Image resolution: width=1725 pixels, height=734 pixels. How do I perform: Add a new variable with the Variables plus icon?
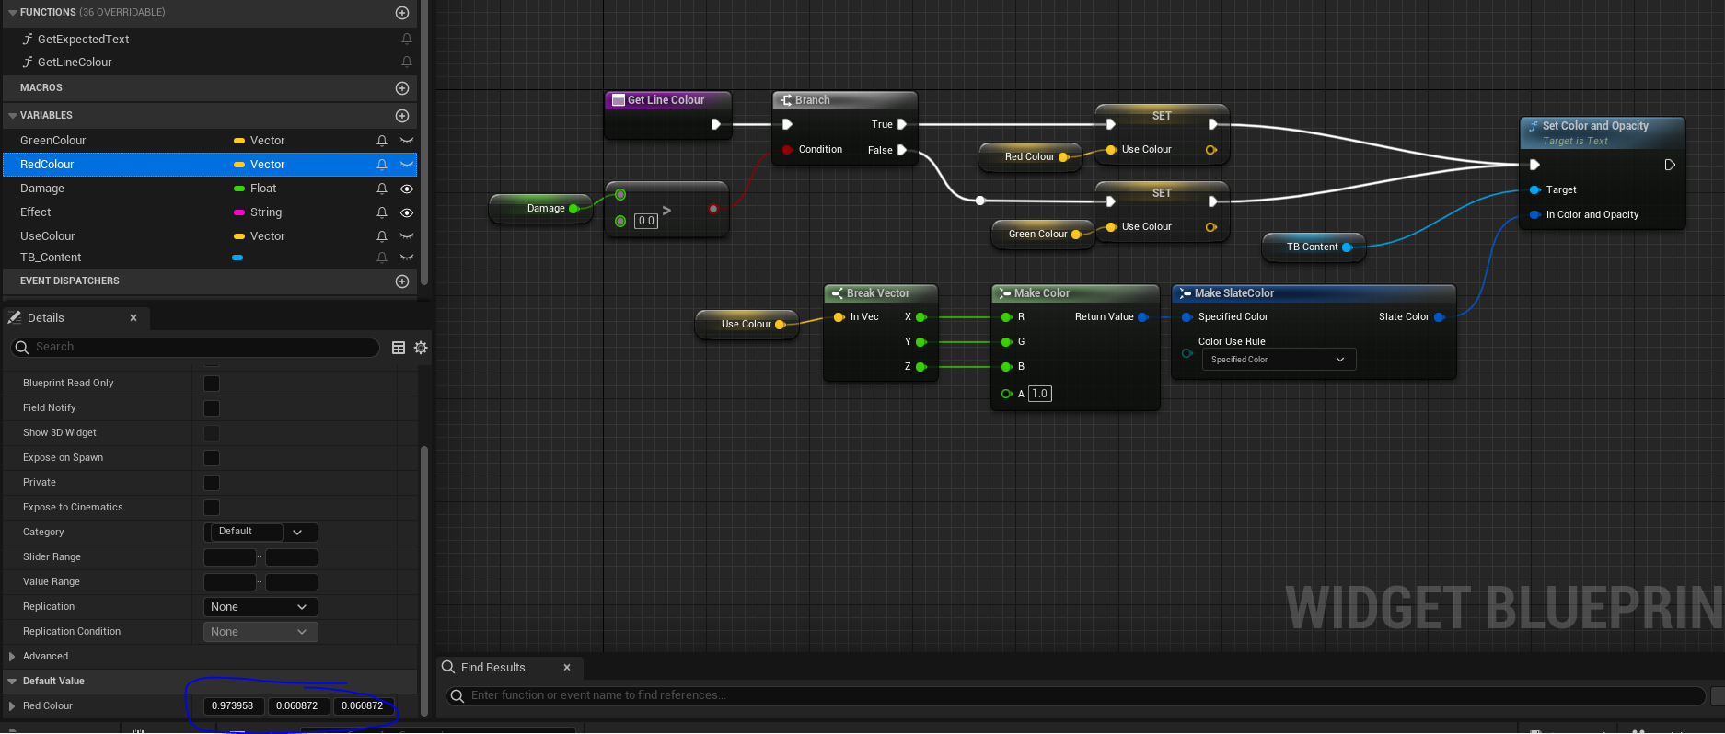(402, 116)
